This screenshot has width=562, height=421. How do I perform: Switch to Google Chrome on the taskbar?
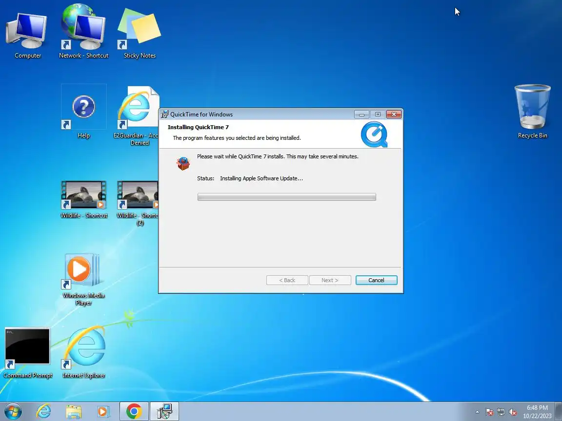[x=134, y=411]
